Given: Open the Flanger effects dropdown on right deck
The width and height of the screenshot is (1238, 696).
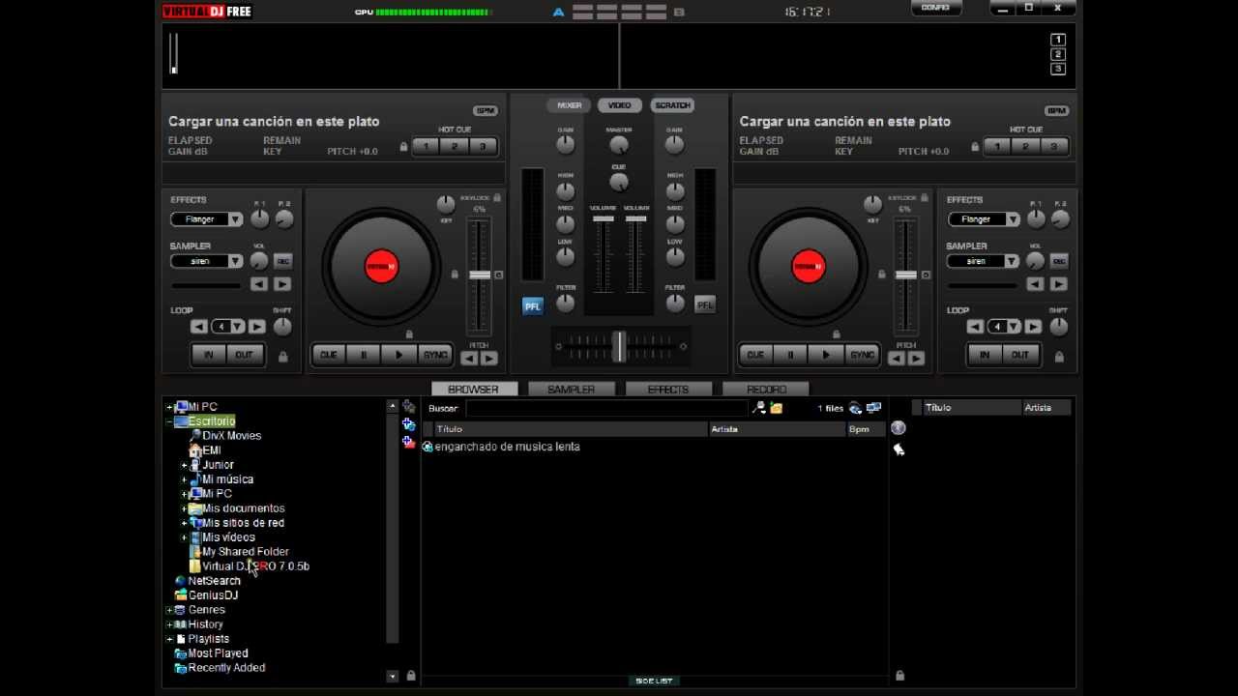Looking at the screenshot, I should 1013,219.
